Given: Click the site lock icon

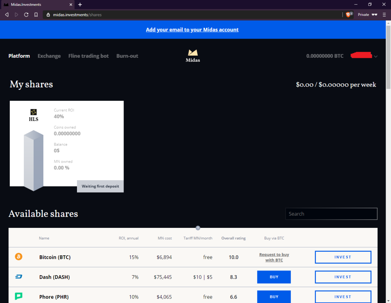Looking at the screenshot, I should click(48, 15).
